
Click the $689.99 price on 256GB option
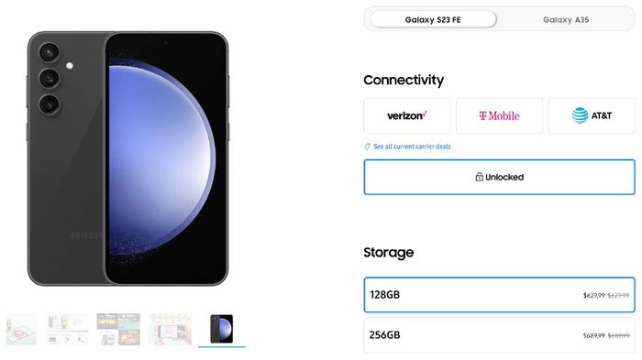[593, 335]
